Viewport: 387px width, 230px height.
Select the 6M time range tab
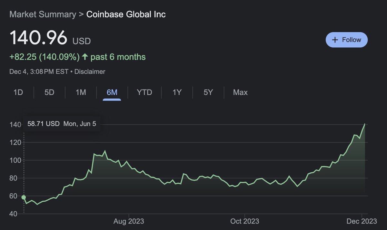(112, 92)
